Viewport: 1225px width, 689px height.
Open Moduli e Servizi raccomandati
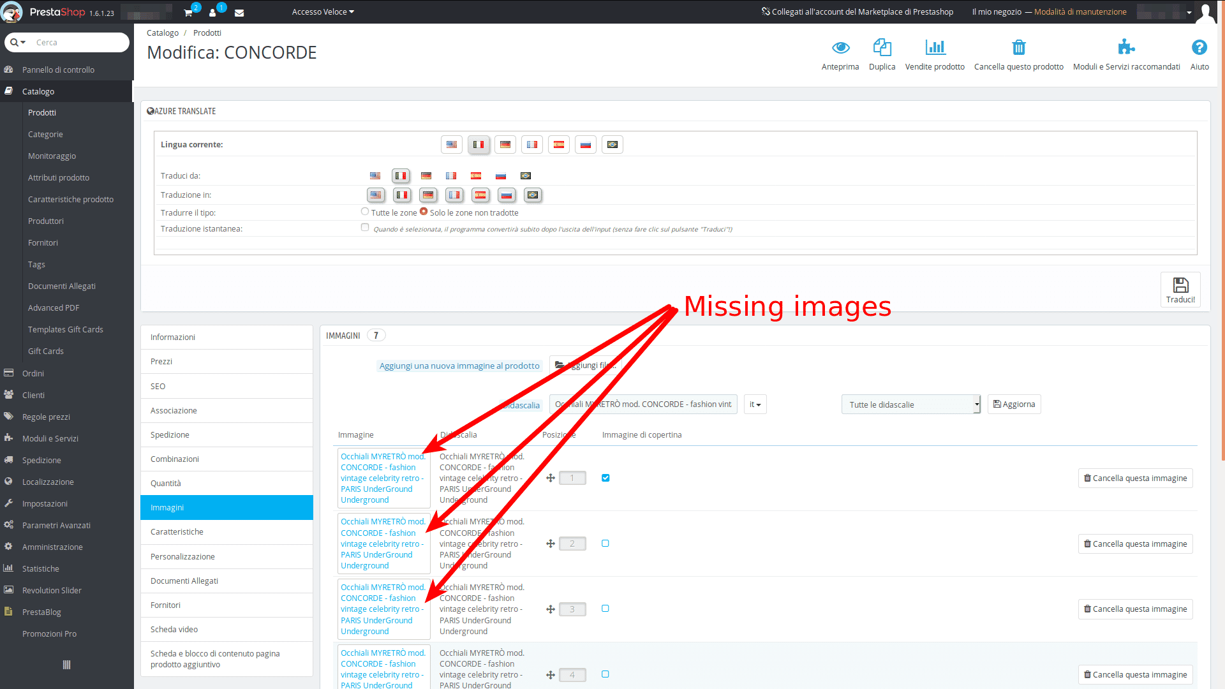click(x=1126, y=54)
